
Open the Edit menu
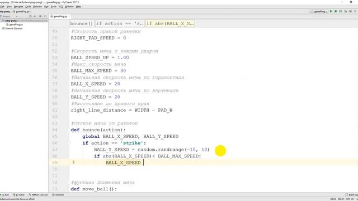click(x=2, y=7)
